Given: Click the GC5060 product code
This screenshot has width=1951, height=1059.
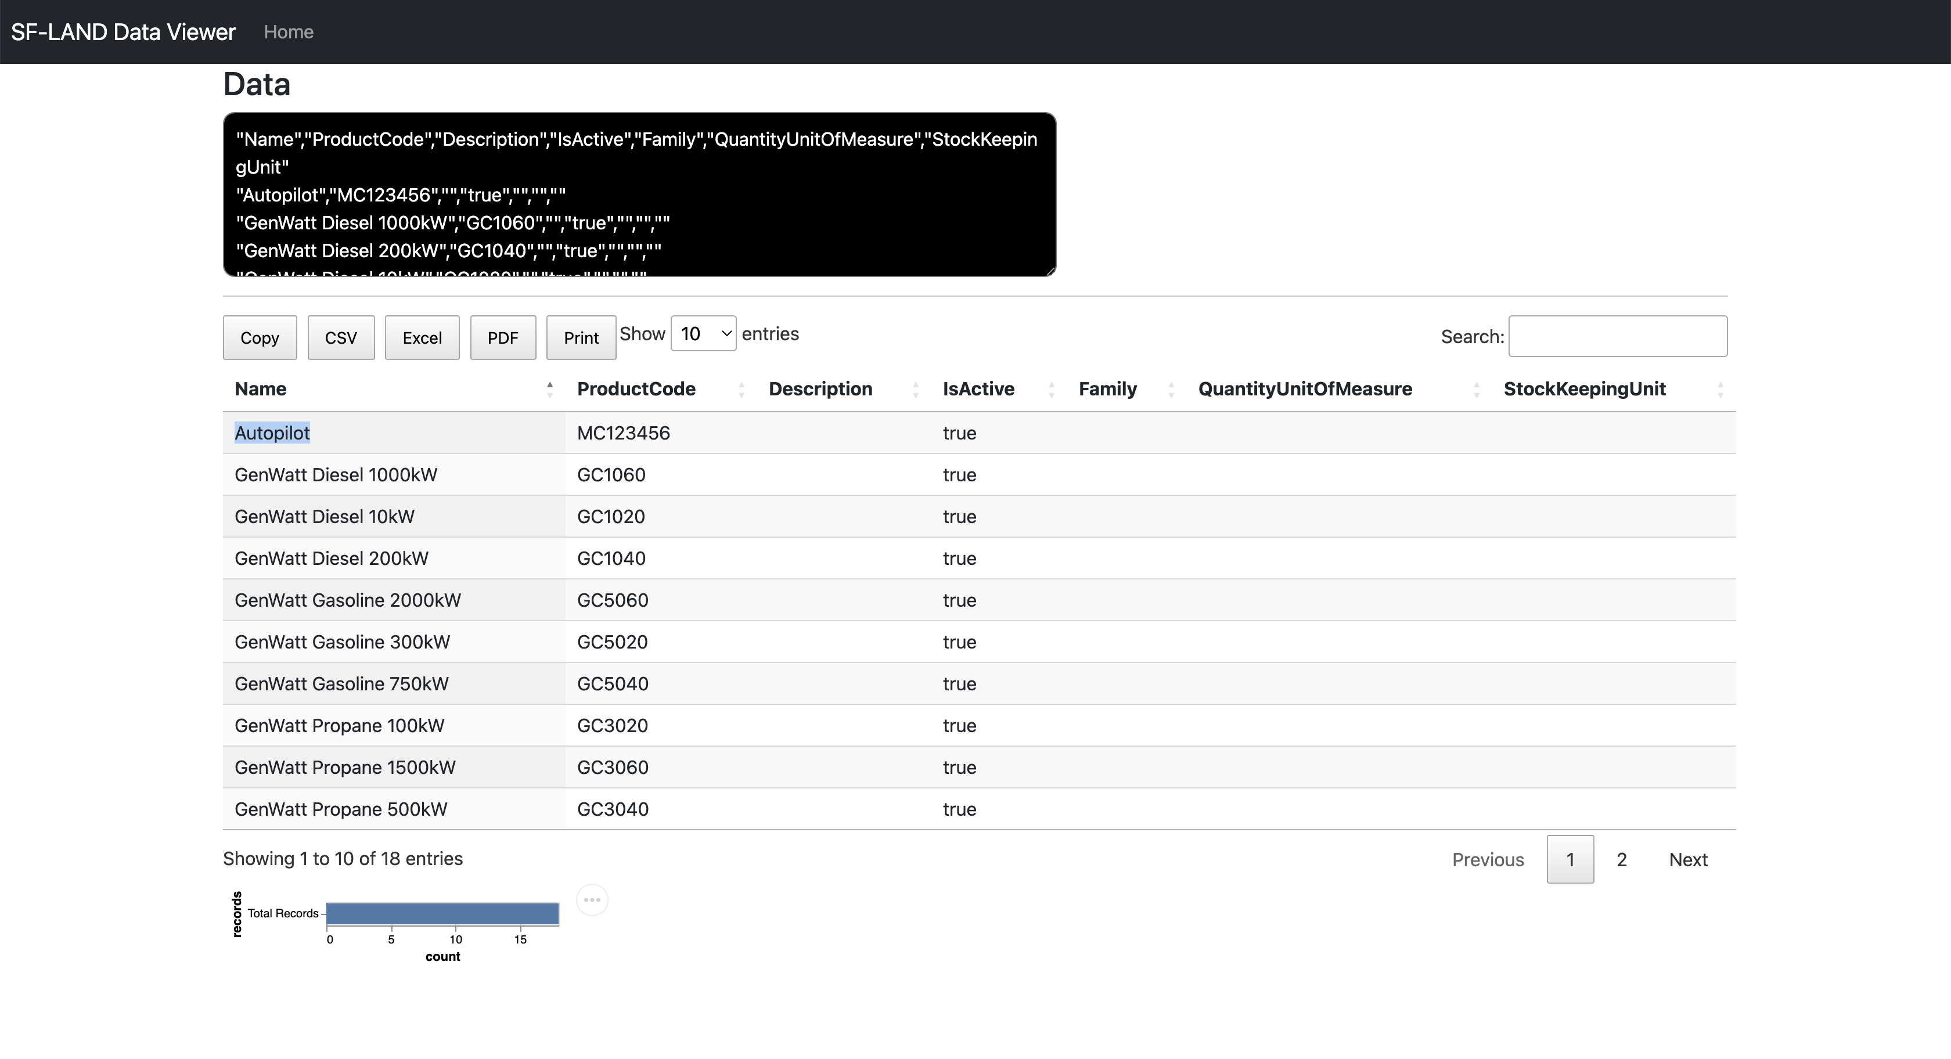Looking at the screenshot, I should 612,600.
